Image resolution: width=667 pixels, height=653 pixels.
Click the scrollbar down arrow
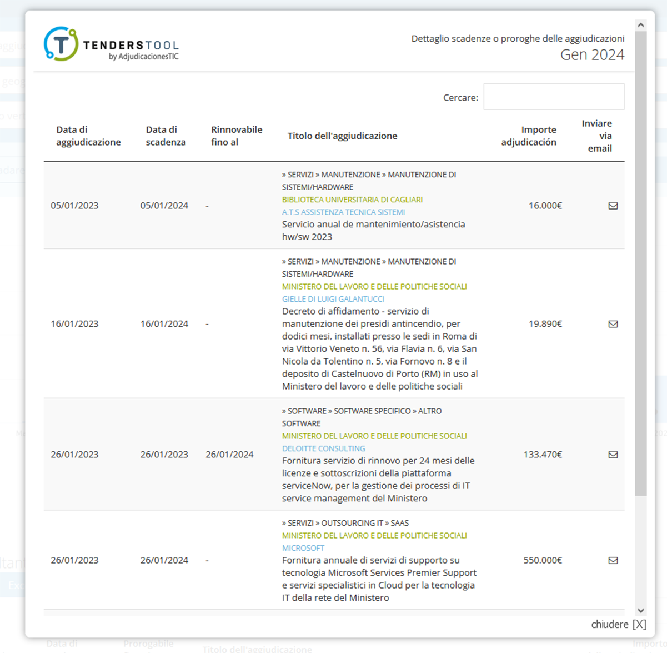[x=641, y=610]
